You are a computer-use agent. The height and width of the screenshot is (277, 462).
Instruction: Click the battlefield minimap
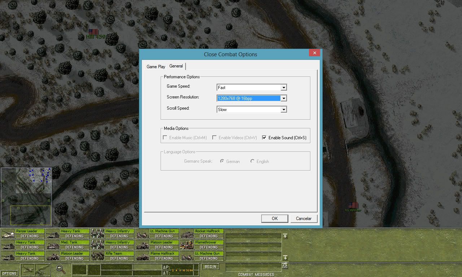pos(26,197)
